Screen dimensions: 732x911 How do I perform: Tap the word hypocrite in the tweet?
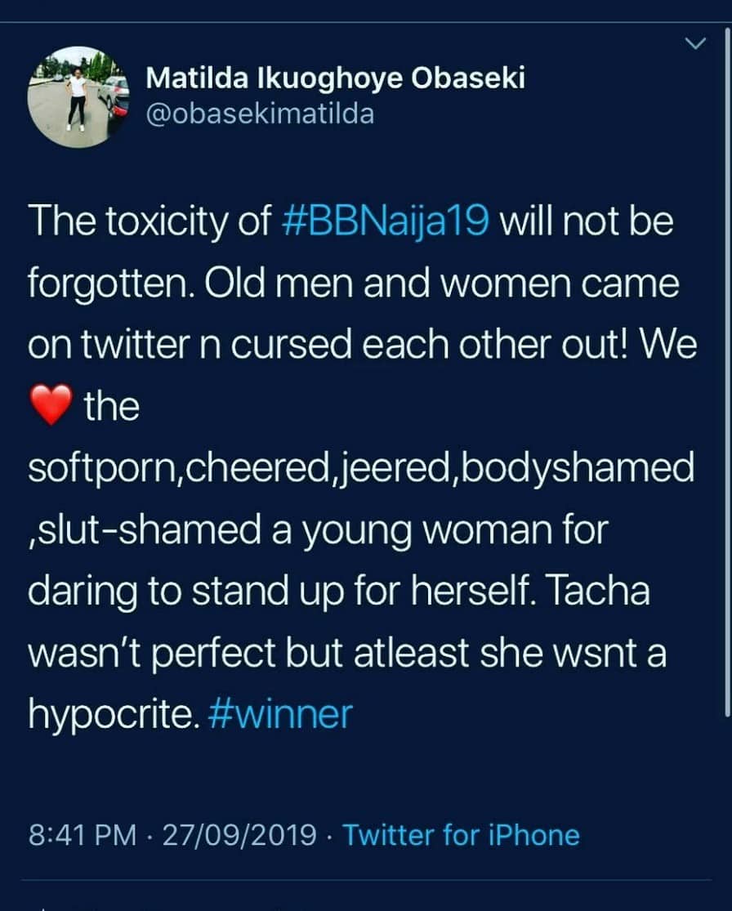(x=110, y=715)
